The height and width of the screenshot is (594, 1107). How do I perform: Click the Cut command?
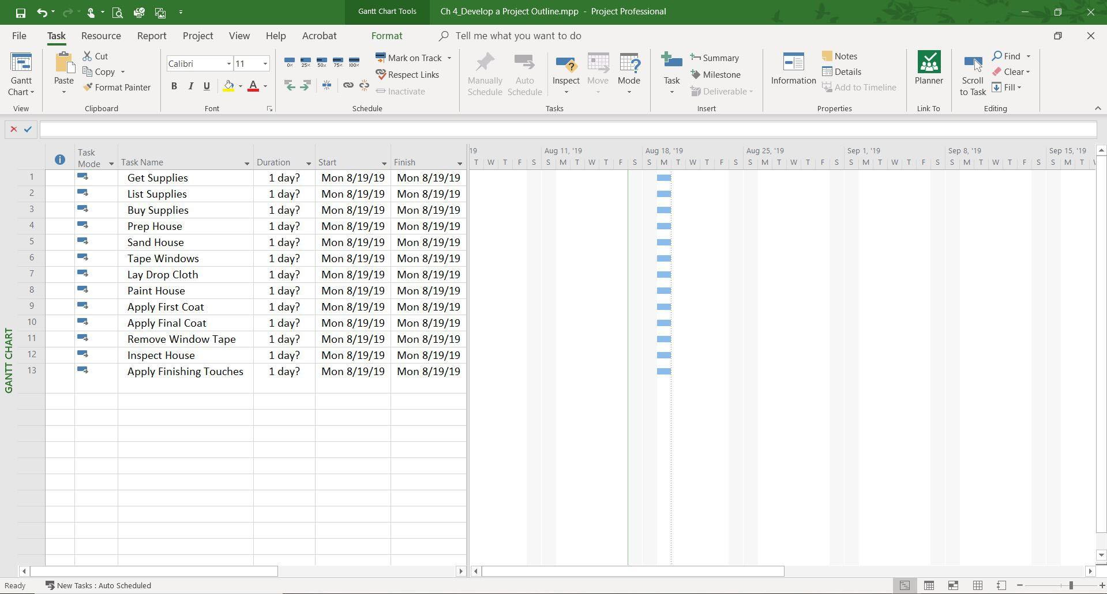96,56
